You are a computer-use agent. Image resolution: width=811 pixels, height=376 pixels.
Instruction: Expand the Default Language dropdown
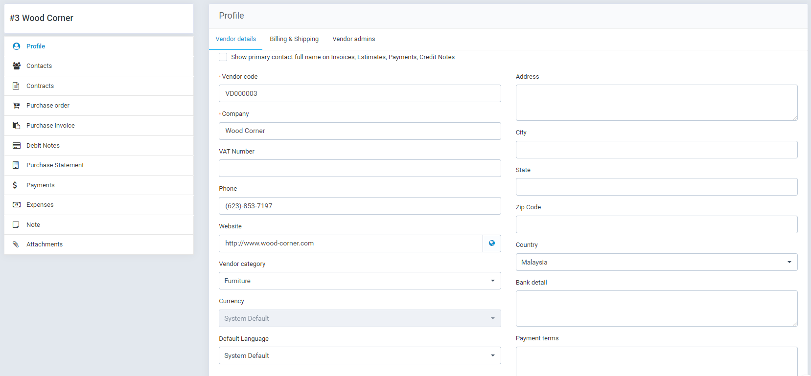coord(360,355)
